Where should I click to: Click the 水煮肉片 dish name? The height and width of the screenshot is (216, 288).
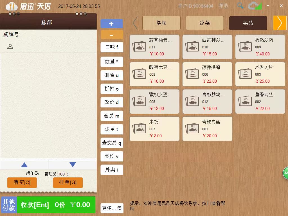(x=264, y=67)
